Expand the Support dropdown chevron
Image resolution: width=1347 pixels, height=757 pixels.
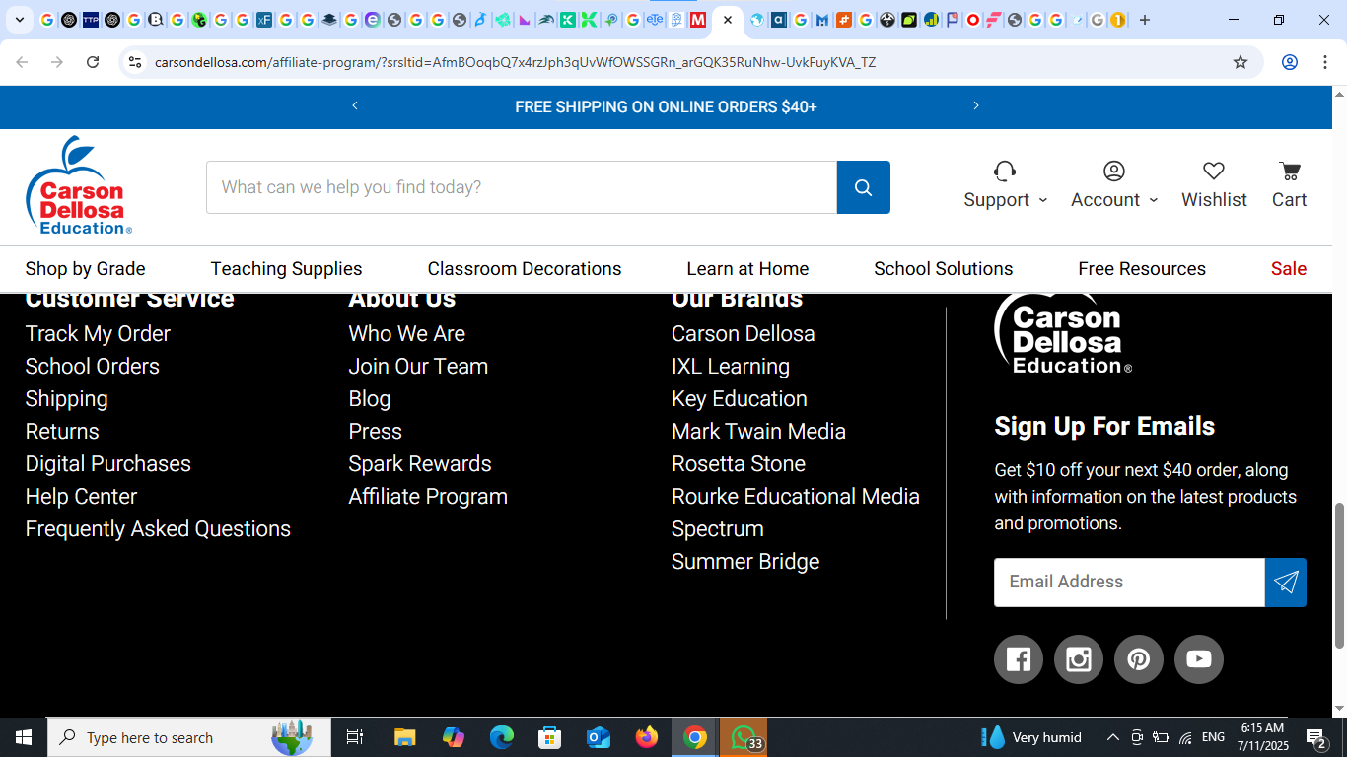pos(1043,200)
